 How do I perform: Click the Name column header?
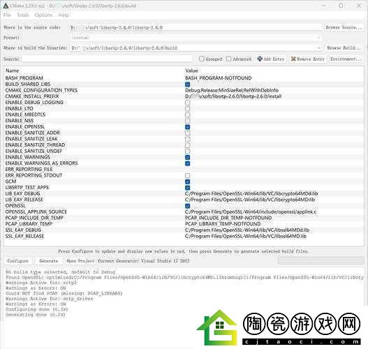(12, 70)
